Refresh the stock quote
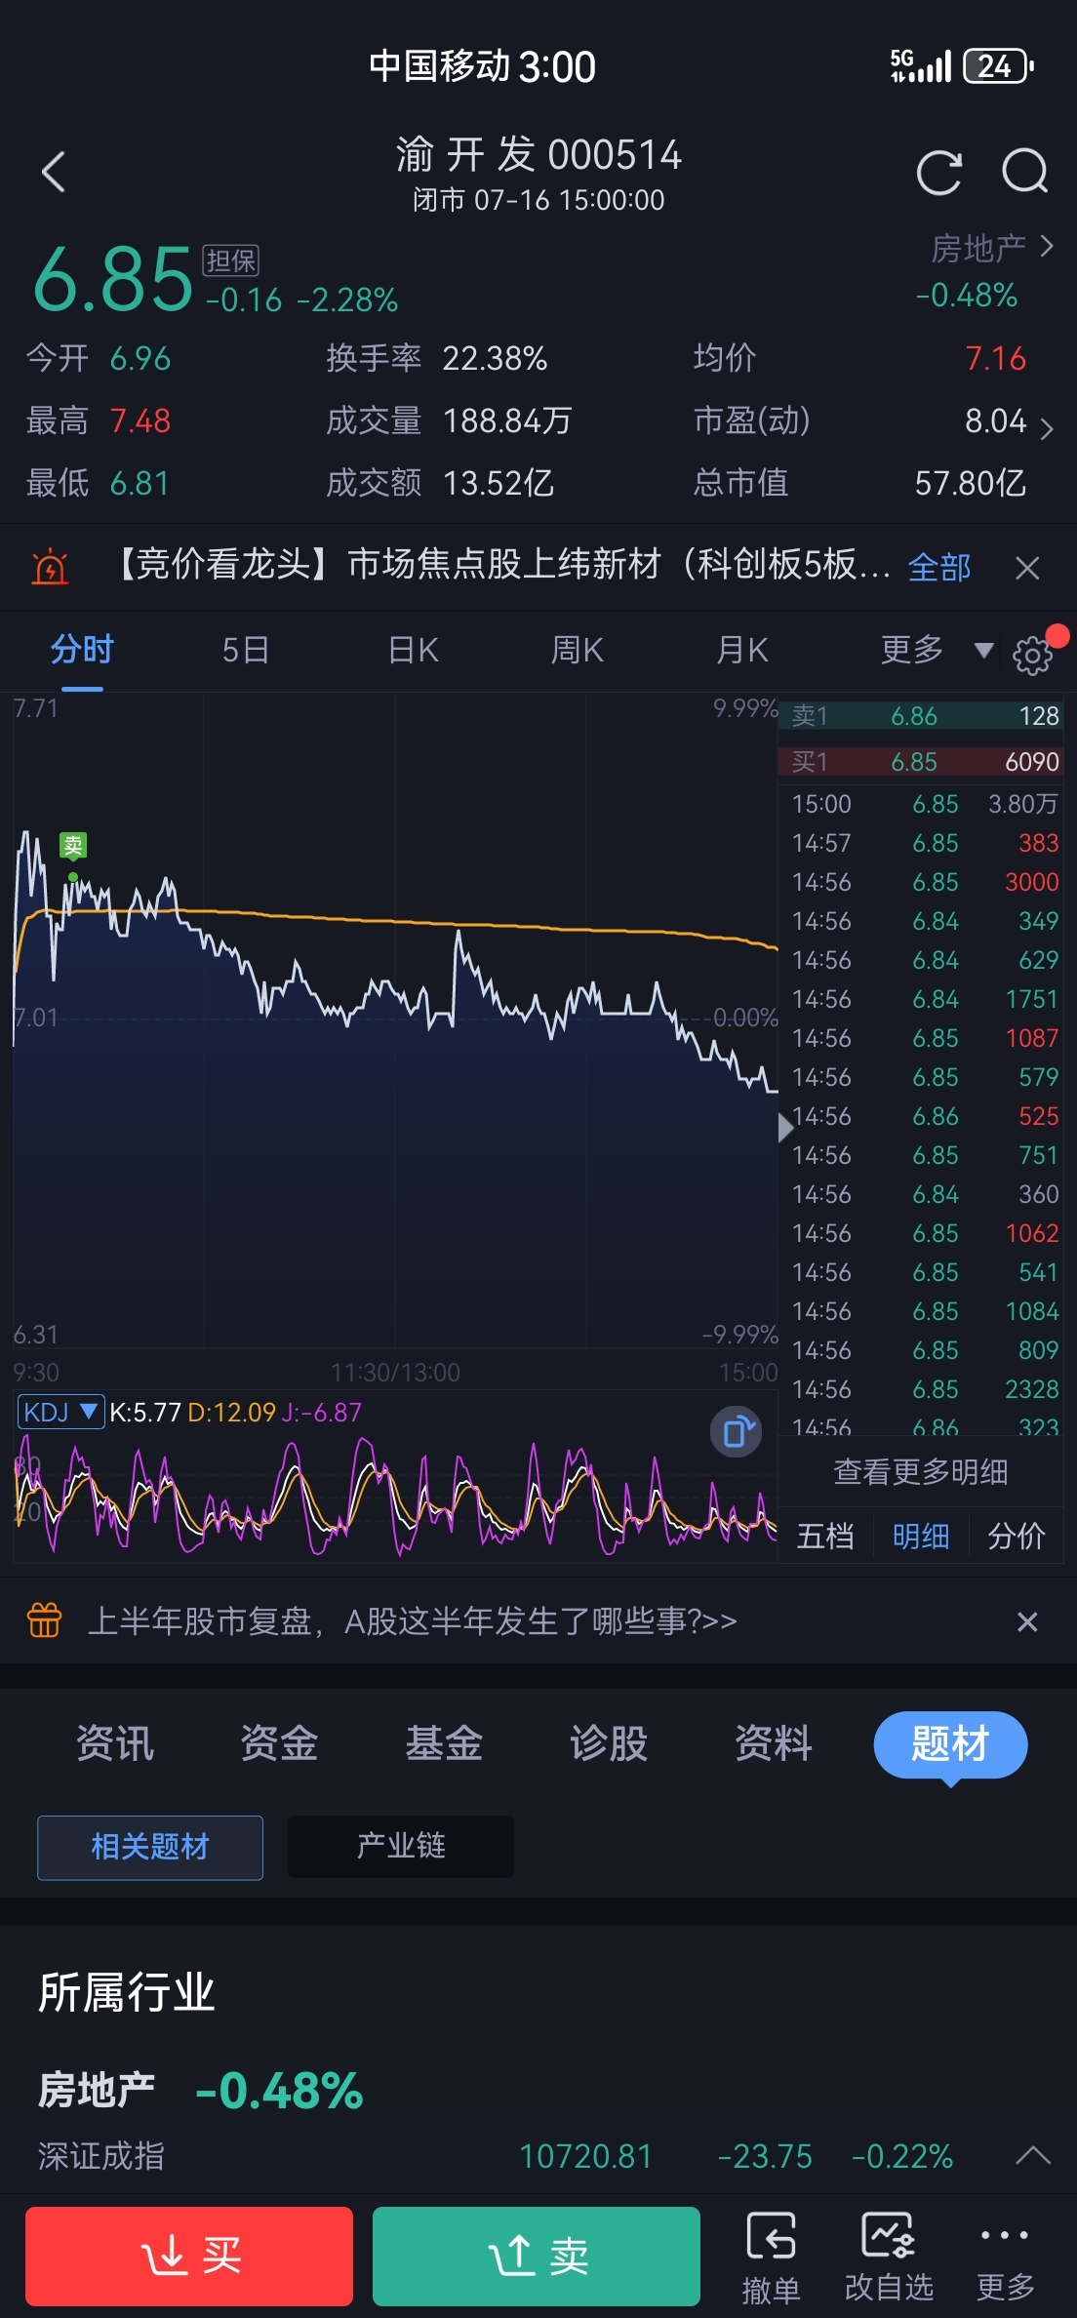This screenshot has height=2318, width=1077. [x=939, y=173]
